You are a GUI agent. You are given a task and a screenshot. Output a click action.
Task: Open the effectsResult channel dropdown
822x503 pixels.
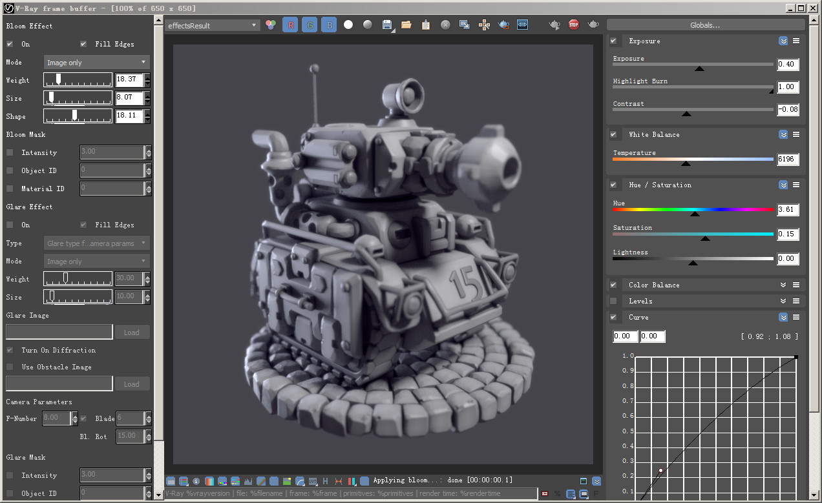point(213,25)
